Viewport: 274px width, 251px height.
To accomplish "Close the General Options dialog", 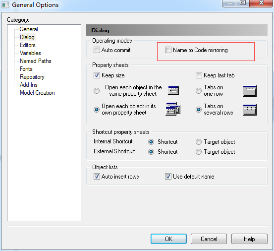I will coord(261,3).
